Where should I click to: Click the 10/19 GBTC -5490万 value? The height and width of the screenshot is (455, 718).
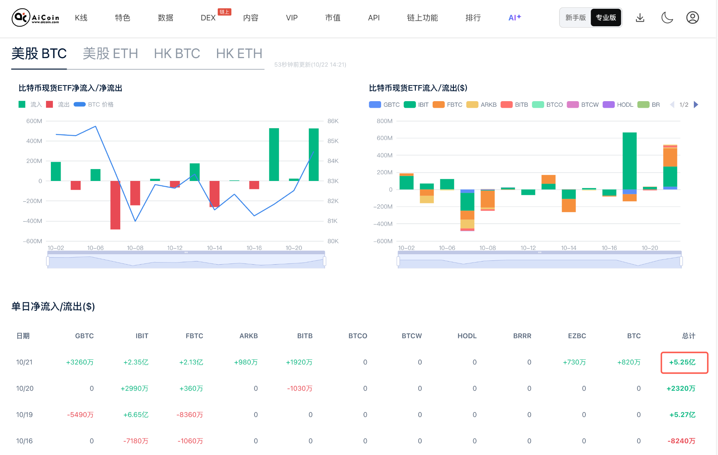[x=80, y=415]
